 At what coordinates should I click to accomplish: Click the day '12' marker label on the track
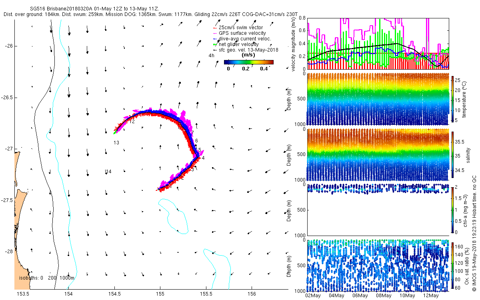(x=132, y=122)
